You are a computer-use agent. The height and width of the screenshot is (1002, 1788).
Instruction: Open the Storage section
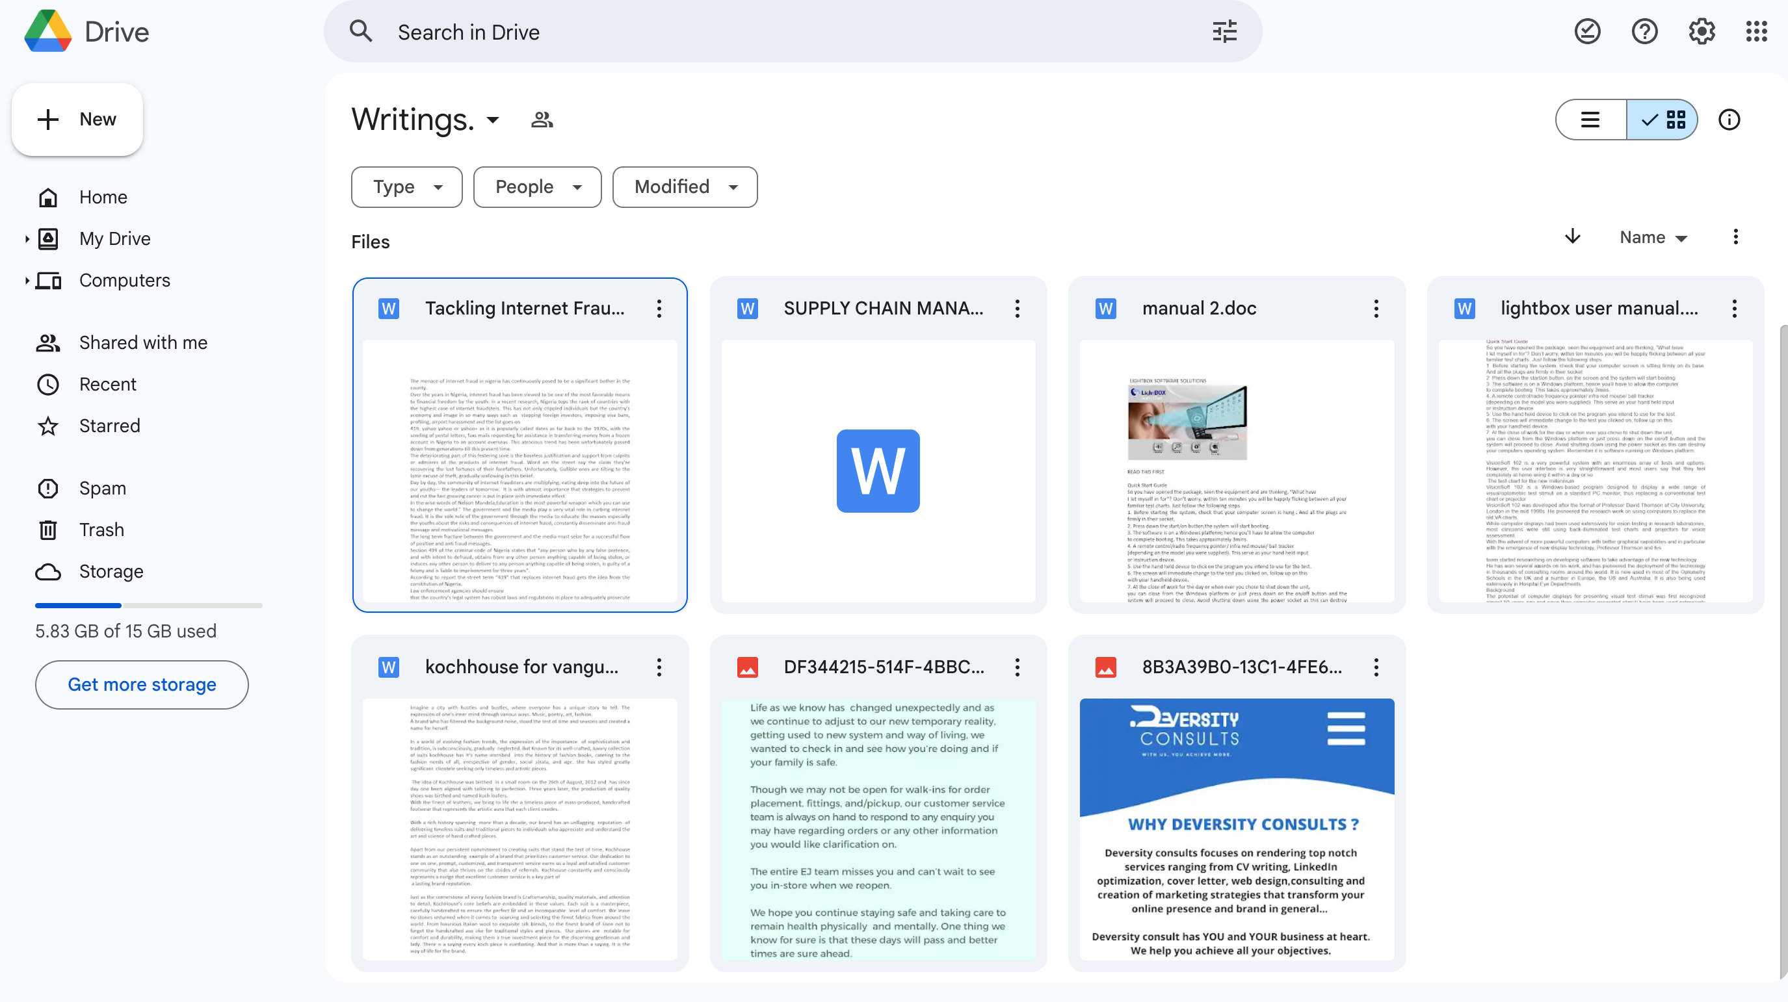click(111, 572)
